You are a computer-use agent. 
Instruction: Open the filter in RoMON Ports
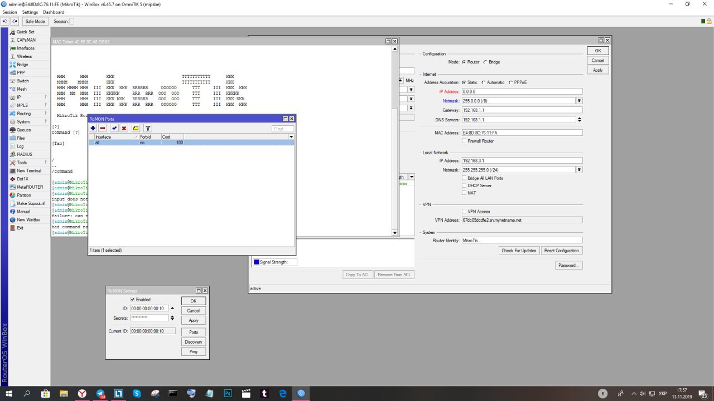tap(148, 128)
